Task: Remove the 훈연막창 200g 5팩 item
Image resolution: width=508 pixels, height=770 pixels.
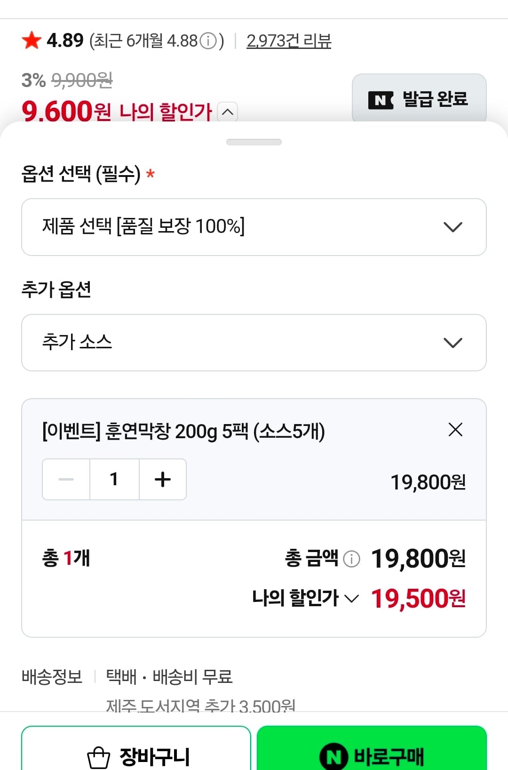Action: (x=455, y=429)
